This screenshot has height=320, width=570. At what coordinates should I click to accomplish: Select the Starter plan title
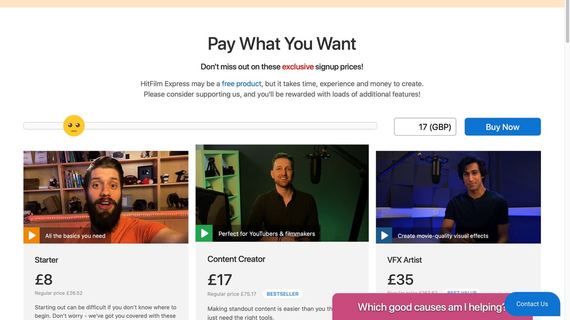coord(47,260)
